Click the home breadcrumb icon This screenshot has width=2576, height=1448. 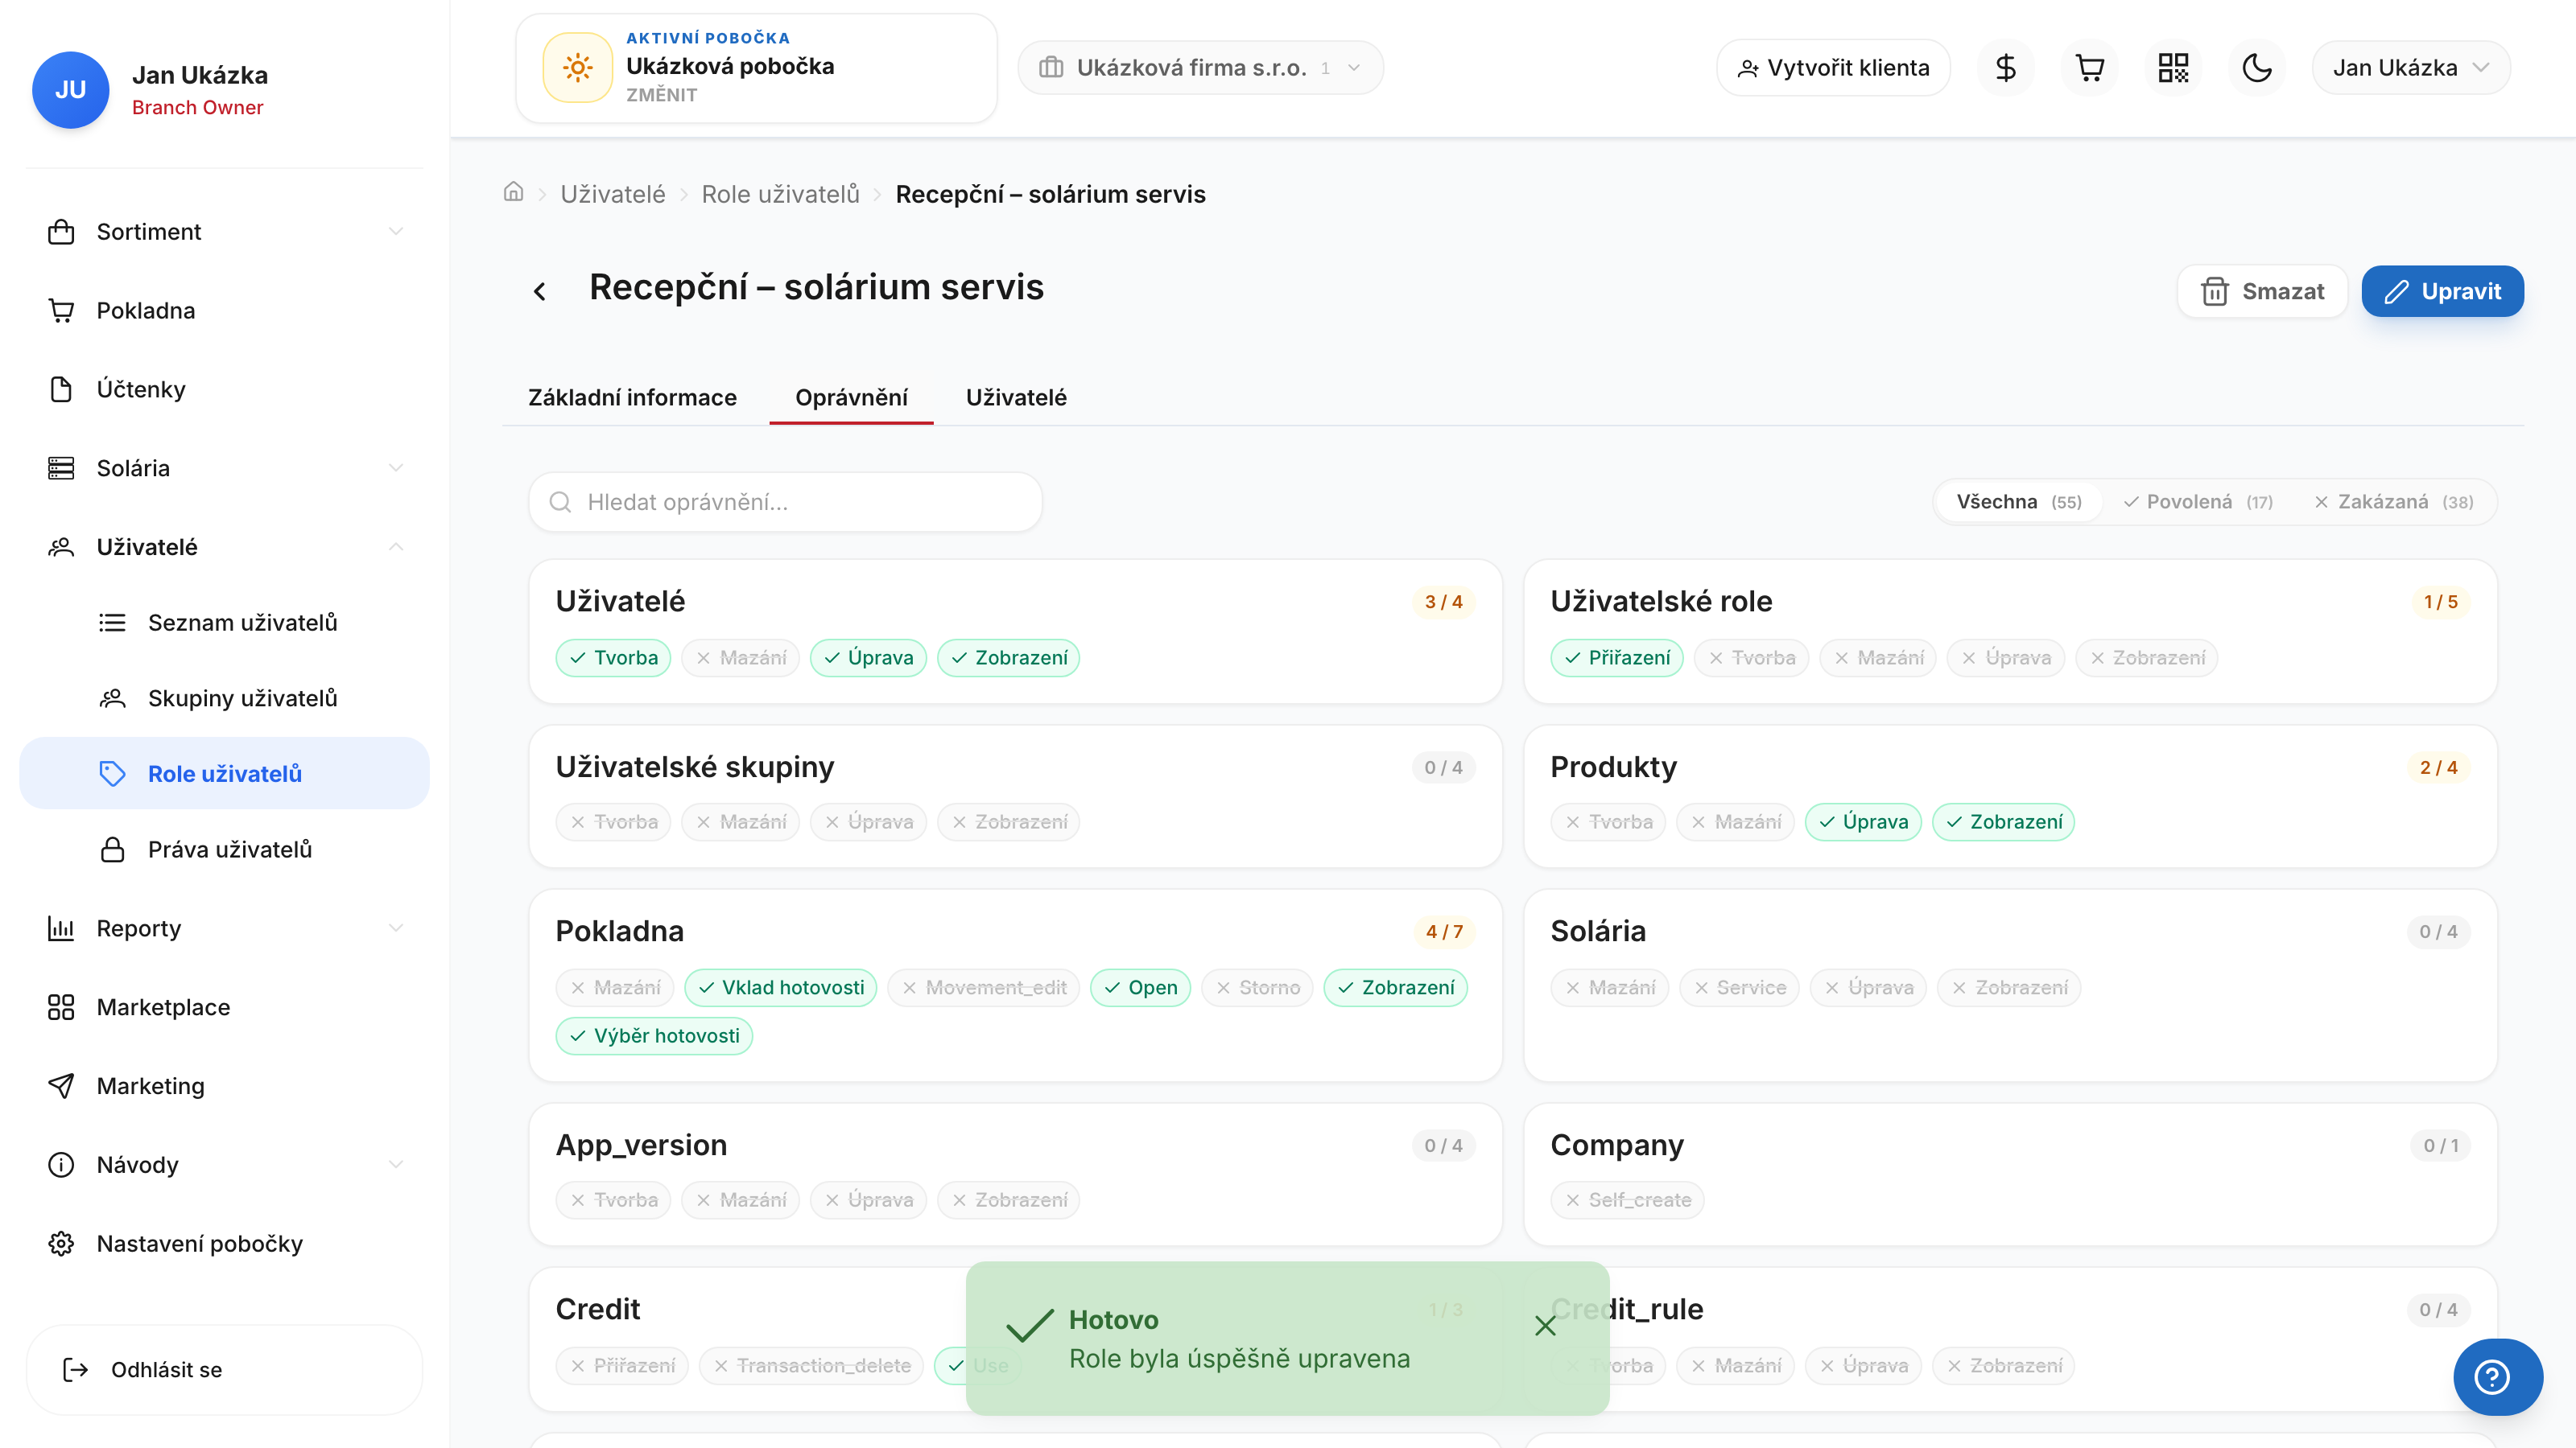[x=513, y=192]
